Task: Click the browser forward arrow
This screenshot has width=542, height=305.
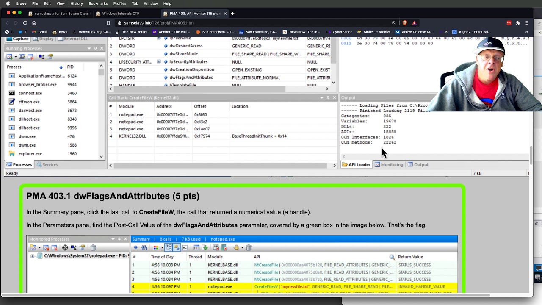Action: [x=16, y=23]
